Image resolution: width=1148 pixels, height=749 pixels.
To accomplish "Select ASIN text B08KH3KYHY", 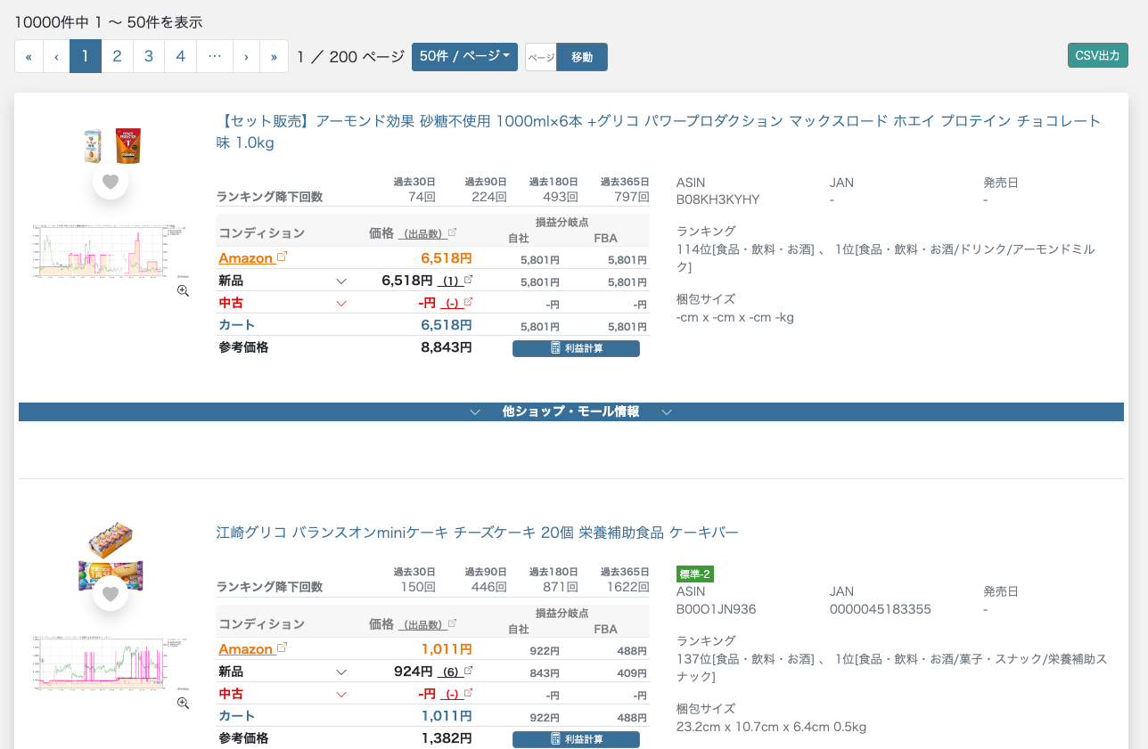I will click(718, 199).
